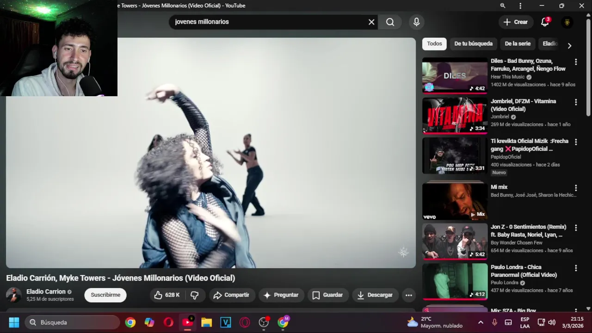Click the Preguntar button
The image size is (592, 333).
(x=281, y=295)
